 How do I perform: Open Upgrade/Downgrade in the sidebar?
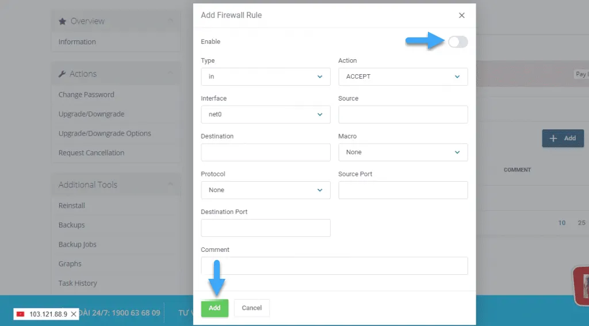(x=91, y=114)
